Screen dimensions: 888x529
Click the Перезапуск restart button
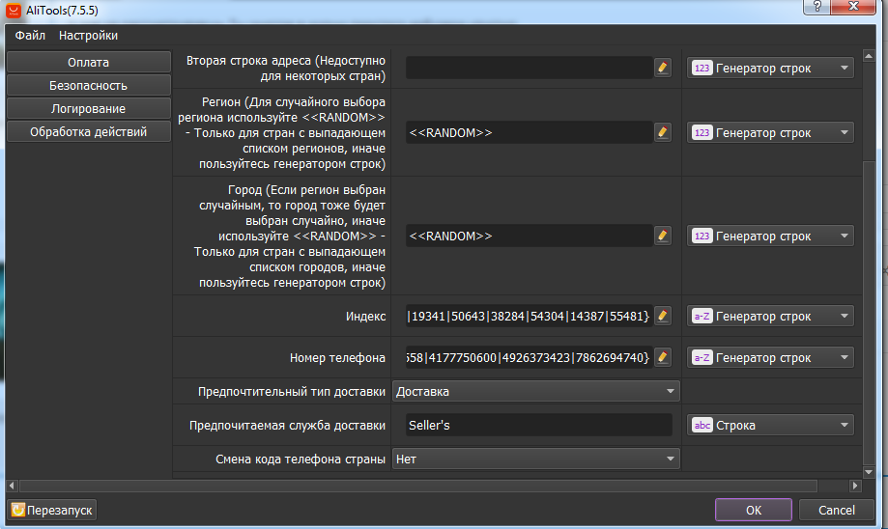(51, 510)
